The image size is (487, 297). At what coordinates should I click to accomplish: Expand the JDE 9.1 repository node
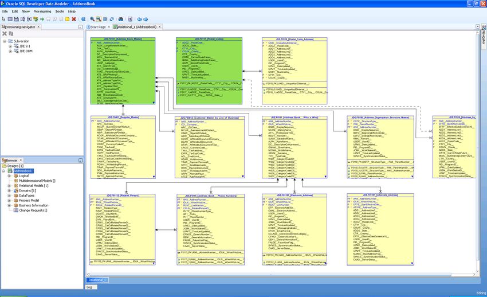[x=10, y=46]
